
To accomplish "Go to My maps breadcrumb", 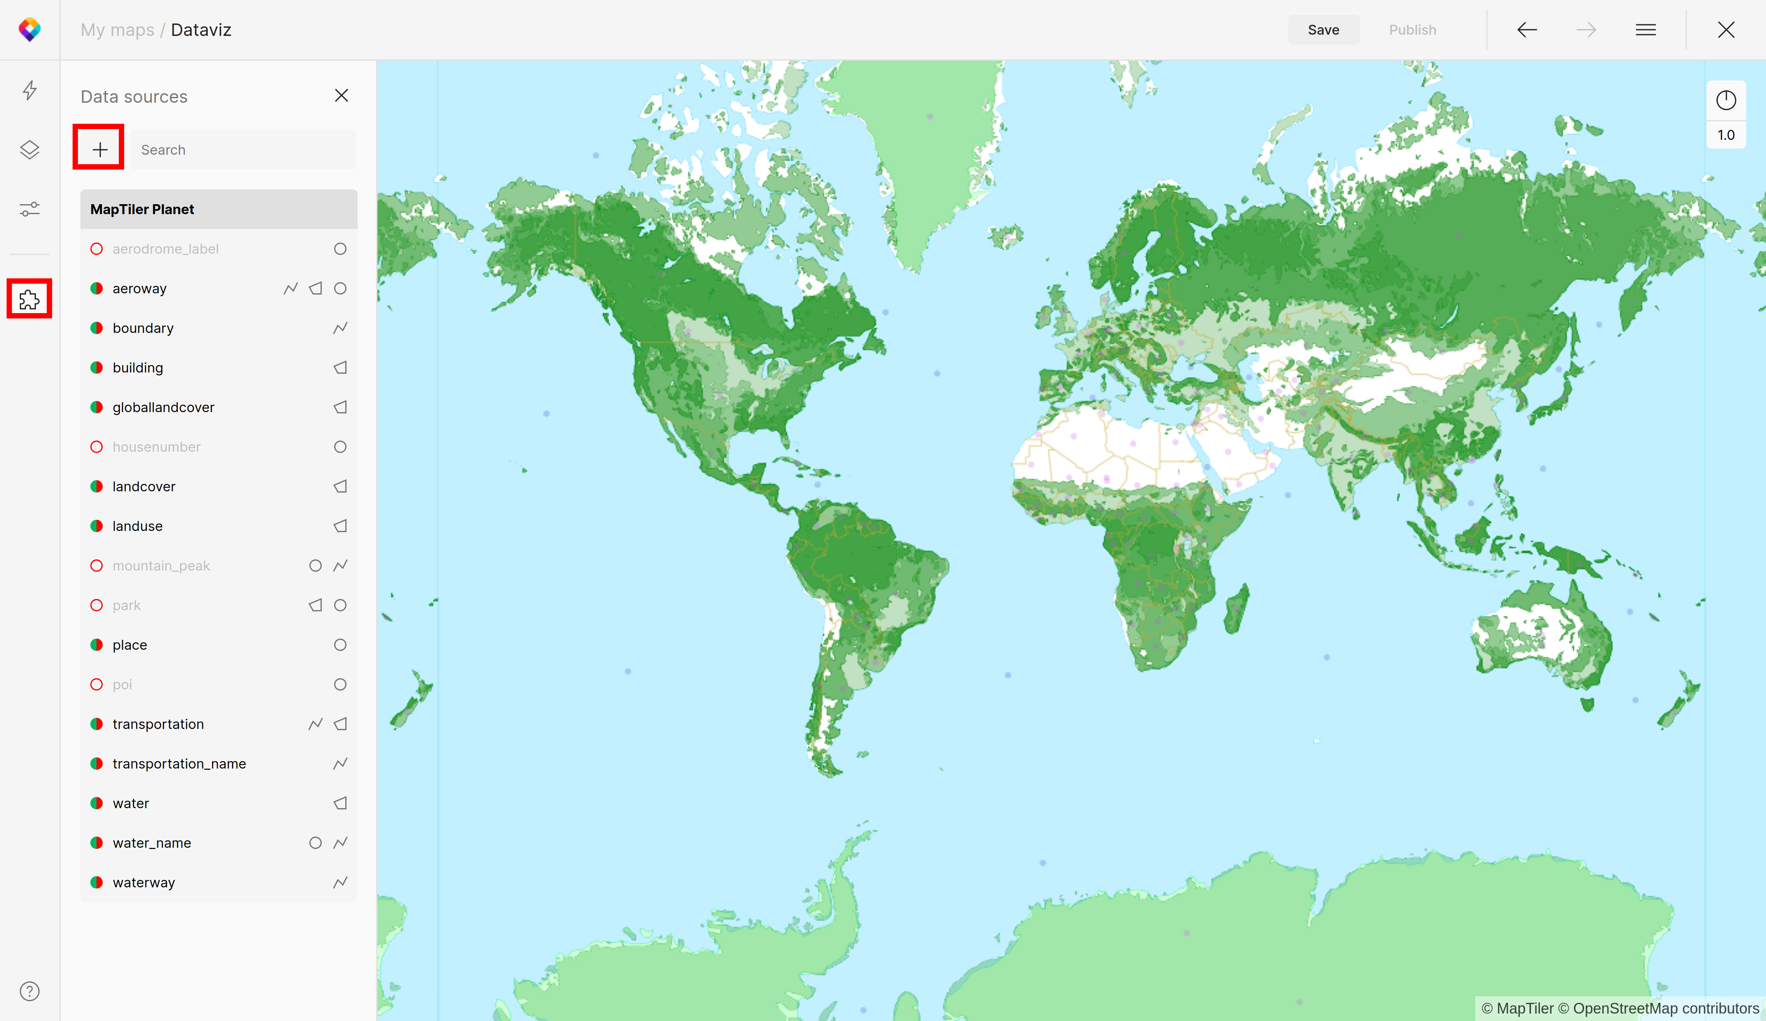I will pos(117,29).
